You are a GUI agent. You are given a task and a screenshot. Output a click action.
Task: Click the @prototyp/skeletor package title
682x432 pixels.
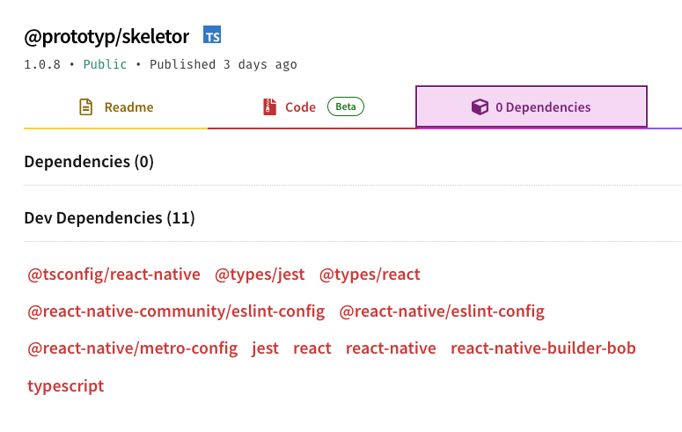pos(106,37)
